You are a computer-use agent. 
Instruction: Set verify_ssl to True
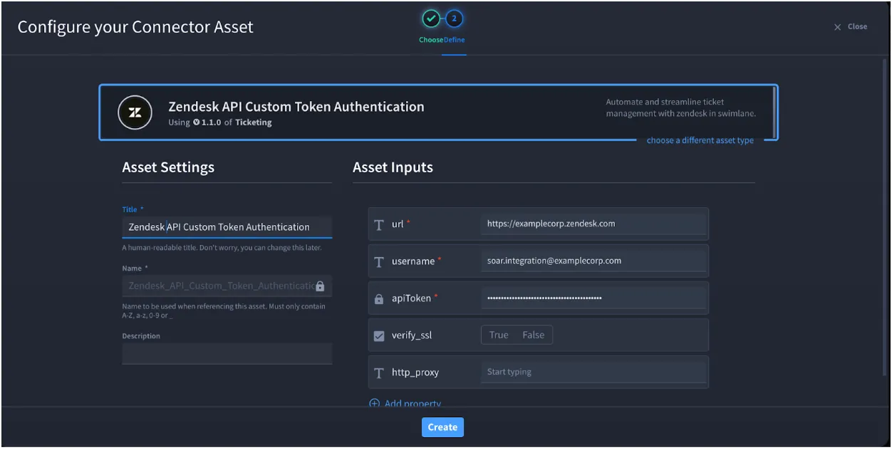click(499, 335)
